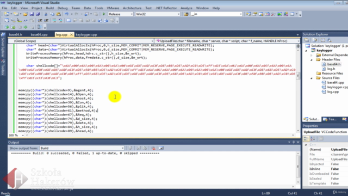
Task: Click View Class Diagram in Solution Explorer
Action: point(329,40)
